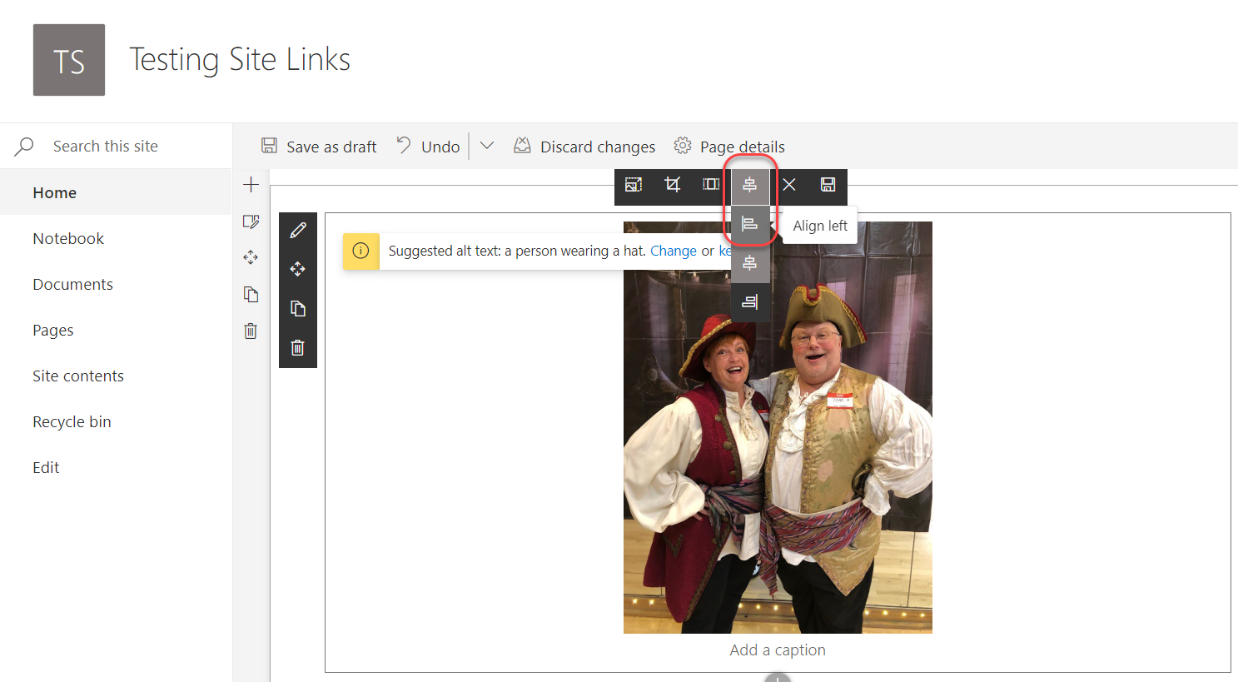The image size is (1238, 682).
Task: Choose Align right from alignment dropdown
Action: tap(749, 301)
